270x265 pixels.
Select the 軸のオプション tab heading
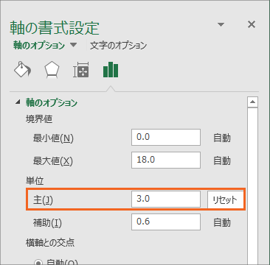tap(39, 46)
